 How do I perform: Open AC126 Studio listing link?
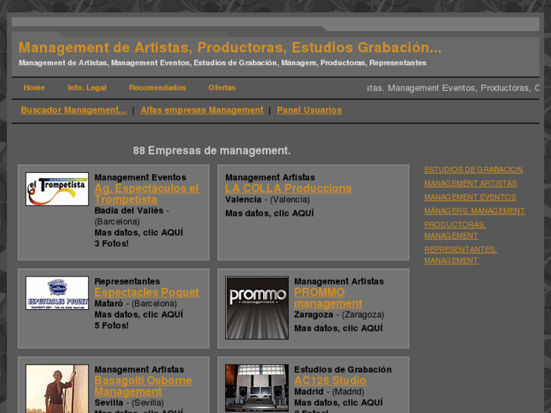330,380
